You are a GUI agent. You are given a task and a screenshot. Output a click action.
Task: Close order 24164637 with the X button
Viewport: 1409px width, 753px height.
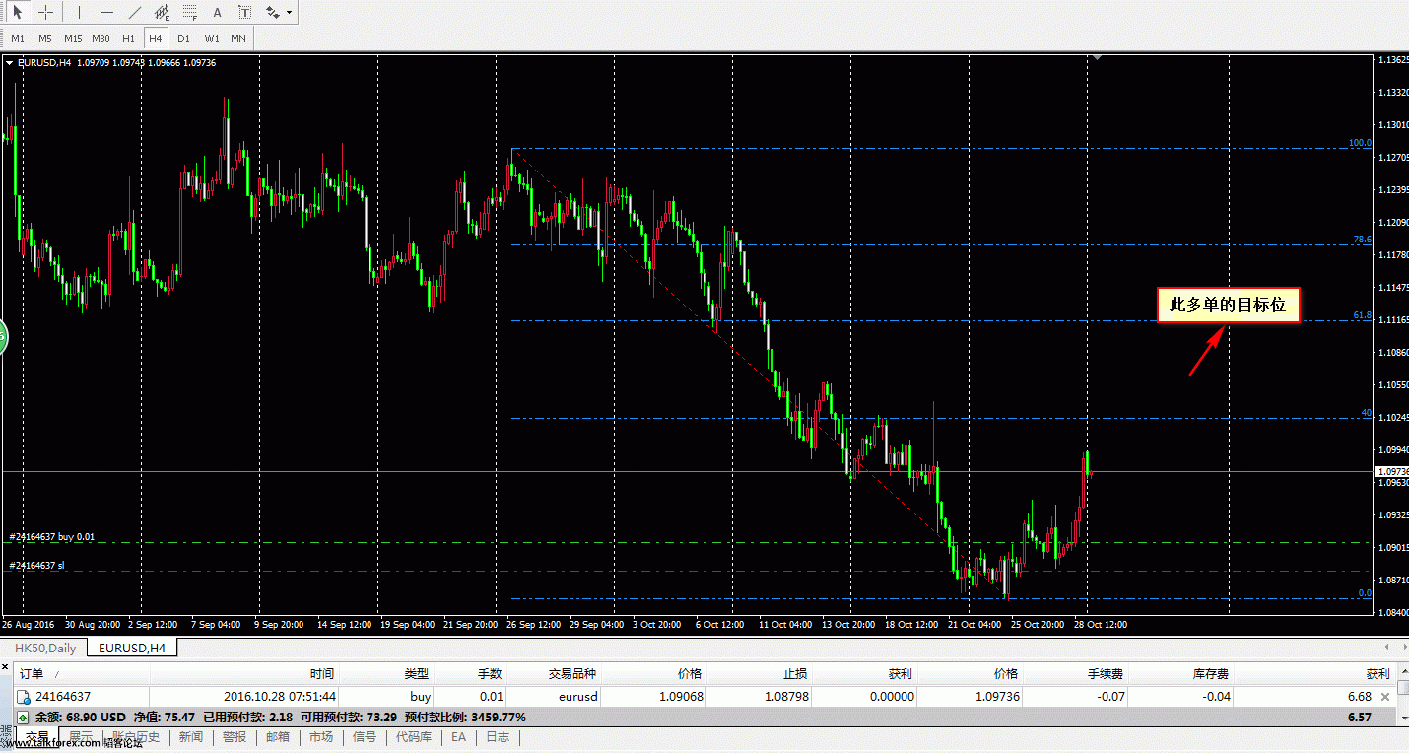coord(1385,697)
